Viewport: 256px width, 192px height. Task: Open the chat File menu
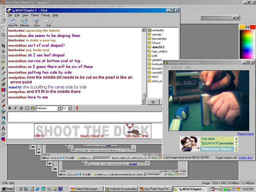(10, 15)
